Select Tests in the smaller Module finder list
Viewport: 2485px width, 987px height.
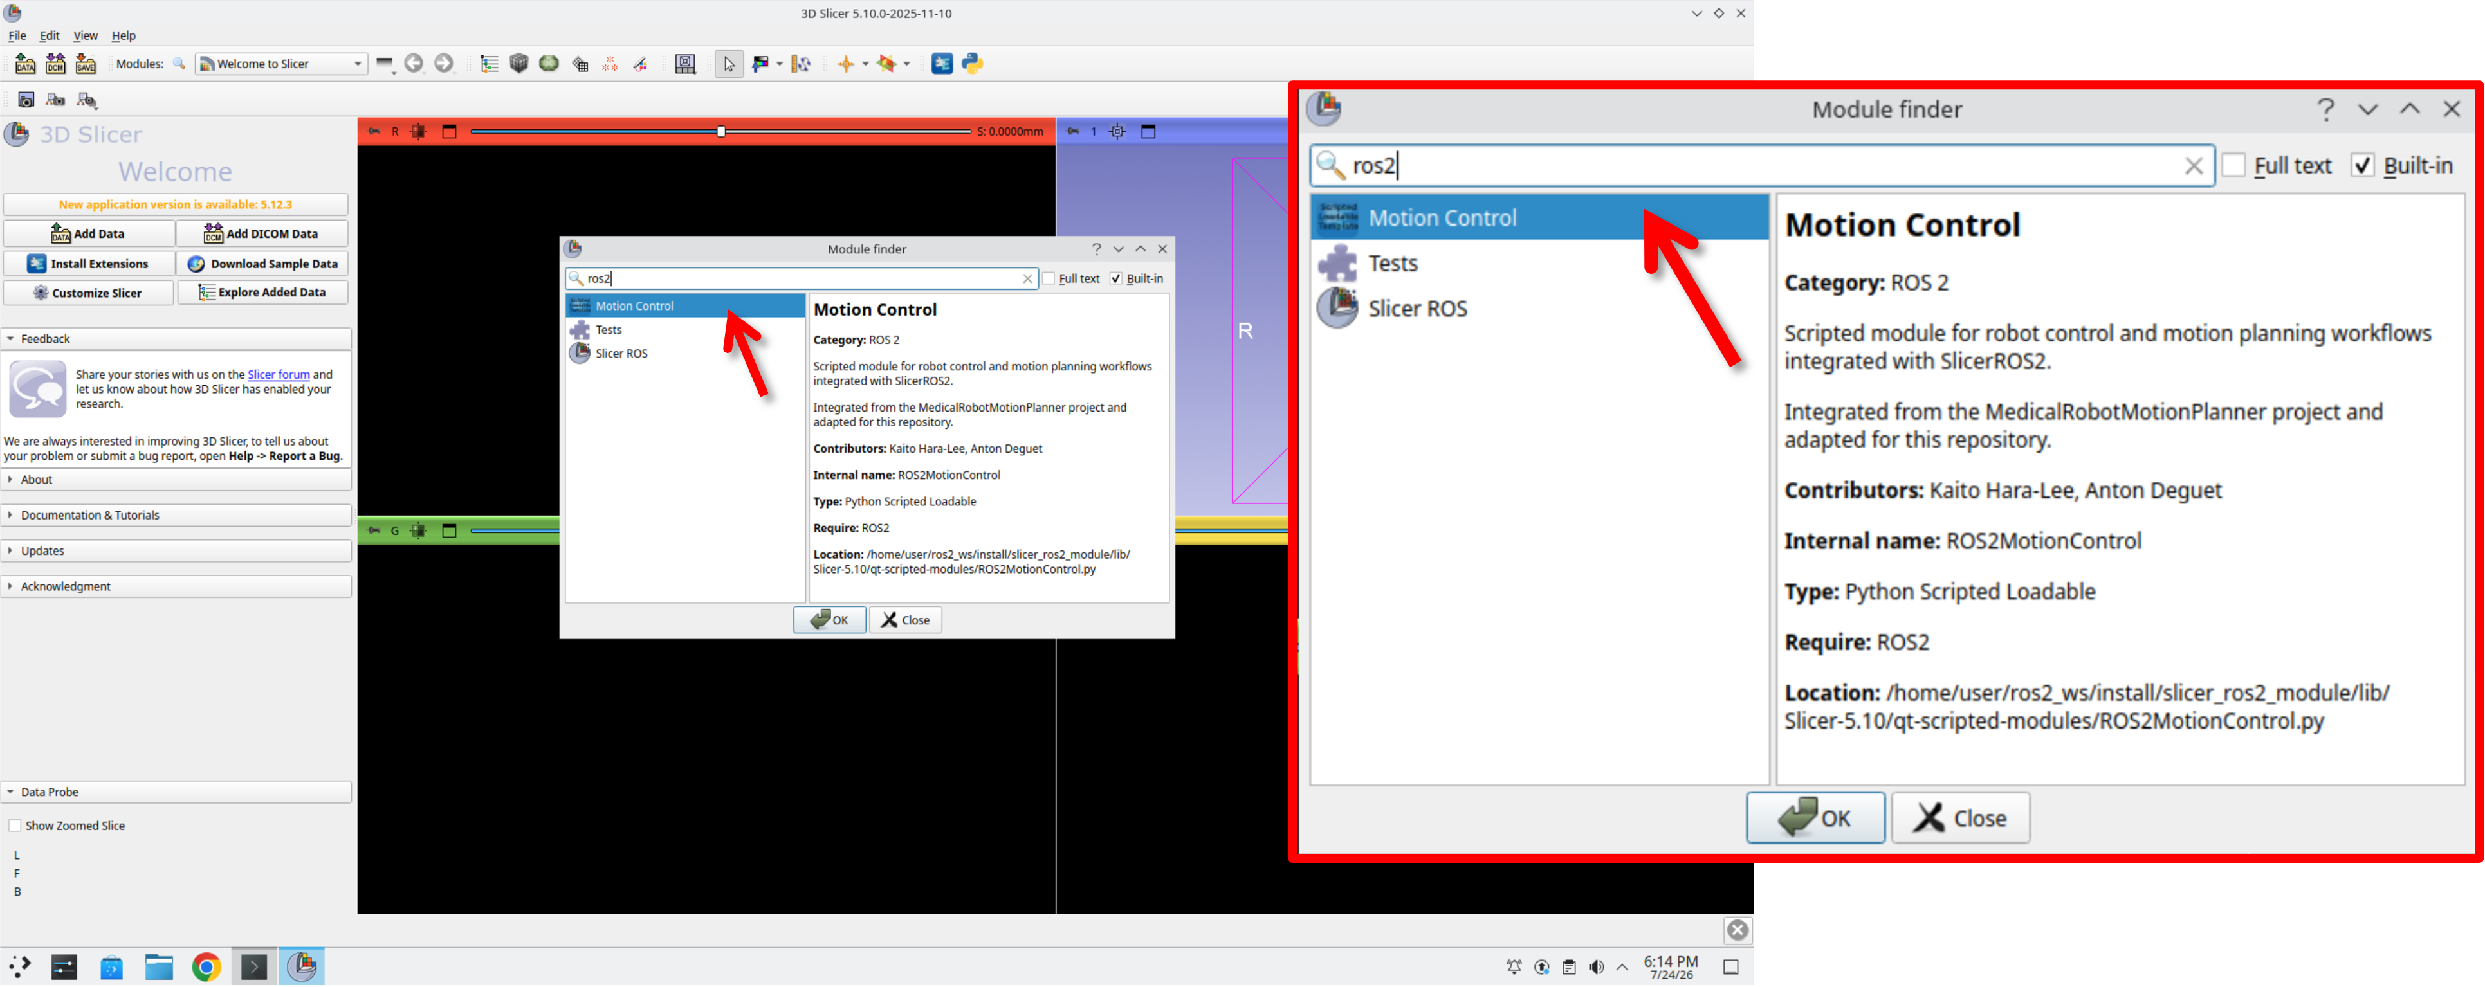[x=609, y=330]
